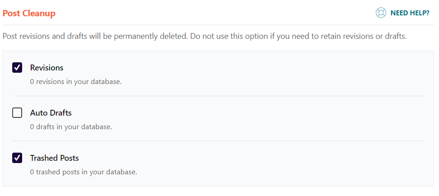Viewport: 439px width, 196px height.
Task: Disable the Trashed Posts checkbox
Action: (17, 158)
